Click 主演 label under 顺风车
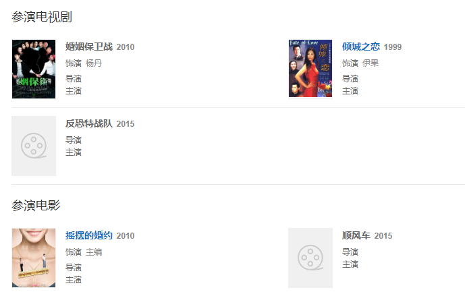465x294 pixels. [x=350, y=264]
